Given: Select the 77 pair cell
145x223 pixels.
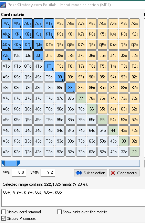Looking at the screenshot, I should tap(81, 98).
